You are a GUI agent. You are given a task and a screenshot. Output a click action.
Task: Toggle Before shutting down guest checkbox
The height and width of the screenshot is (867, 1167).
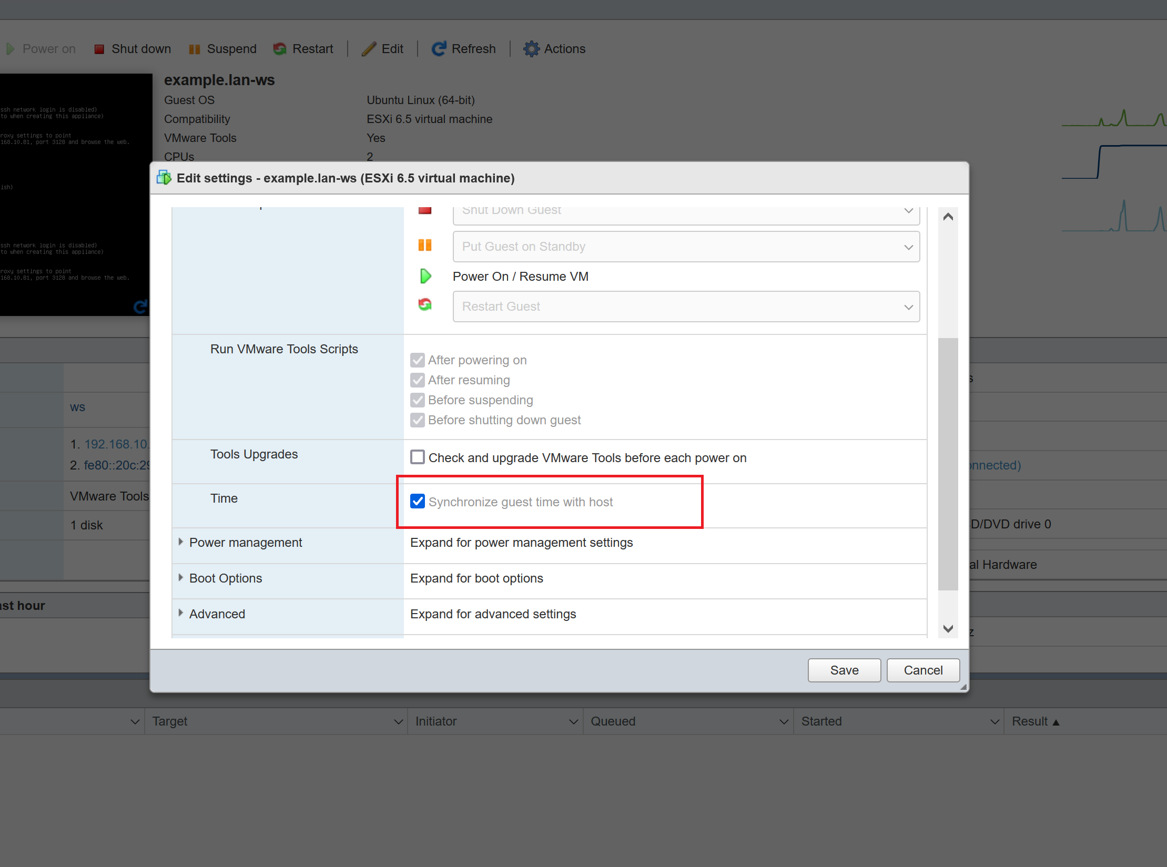coord(418,420)
